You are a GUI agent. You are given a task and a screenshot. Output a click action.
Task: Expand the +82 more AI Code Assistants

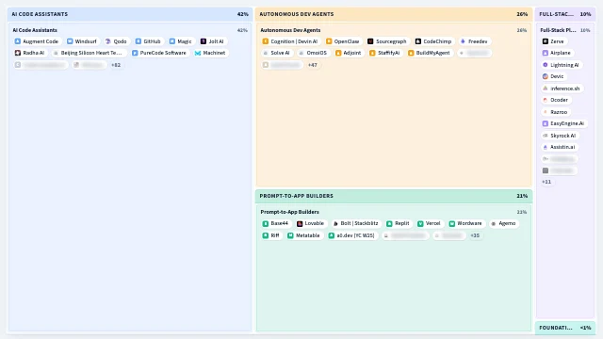[x=116, y=65]
